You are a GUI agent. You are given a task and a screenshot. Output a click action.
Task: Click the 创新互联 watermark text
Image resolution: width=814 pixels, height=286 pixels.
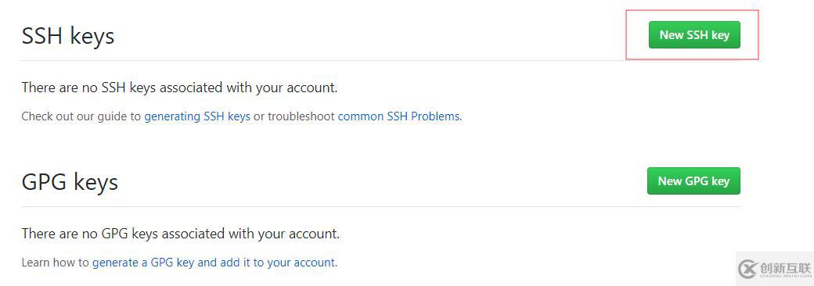(784, 267)
